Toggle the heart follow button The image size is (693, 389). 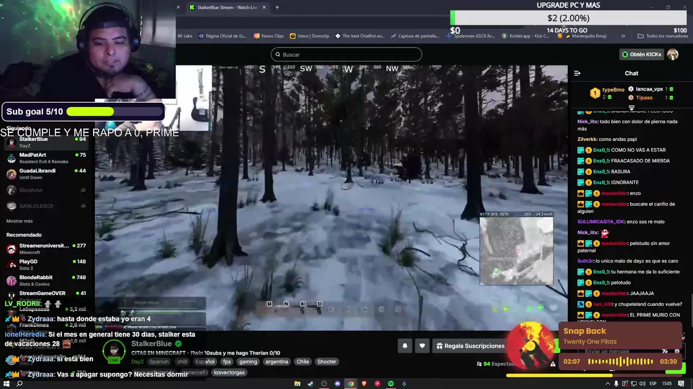[x=422, y=346]
